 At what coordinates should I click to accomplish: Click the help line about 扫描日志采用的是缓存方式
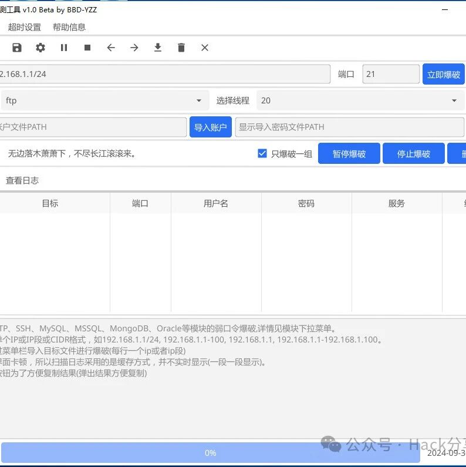coord(133,362)
